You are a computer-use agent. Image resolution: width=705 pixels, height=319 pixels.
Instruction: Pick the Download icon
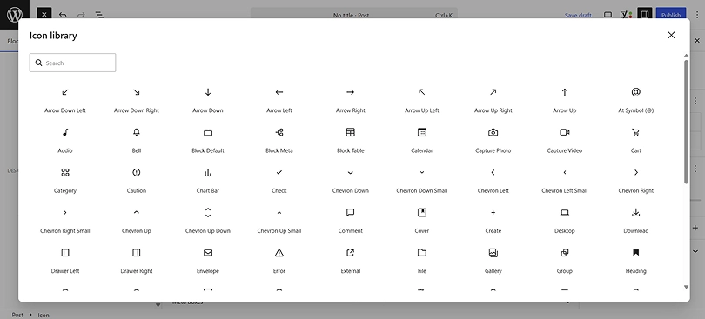pos(635,212)
